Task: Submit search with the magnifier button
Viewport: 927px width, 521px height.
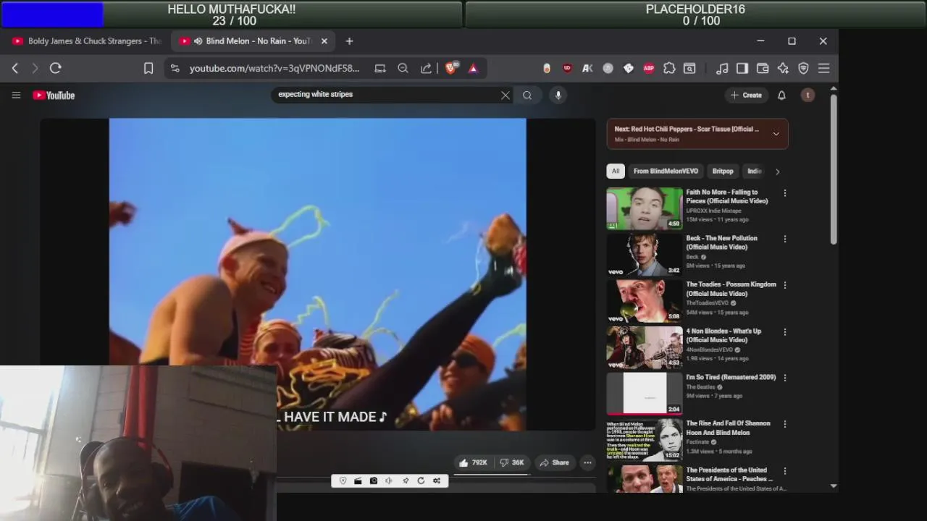Action: (527, 95)
